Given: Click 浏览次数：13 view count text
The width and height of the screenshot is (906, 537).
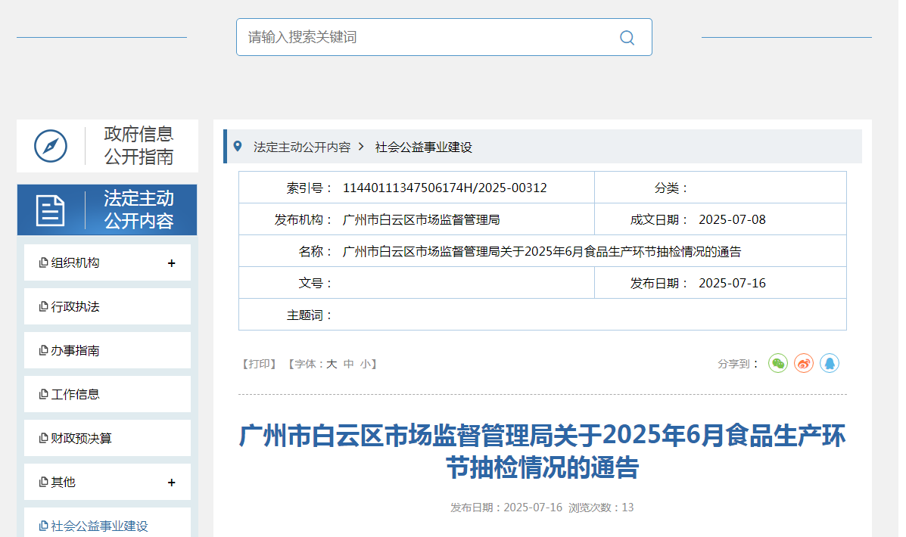Looking at the screenshot, I should [x=601, y=508].
